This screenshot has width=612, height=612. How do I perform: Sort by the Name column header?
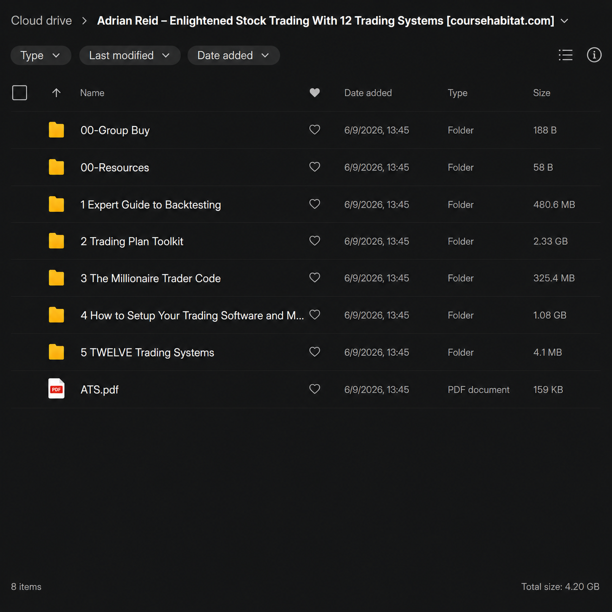[x=92, y=93]
